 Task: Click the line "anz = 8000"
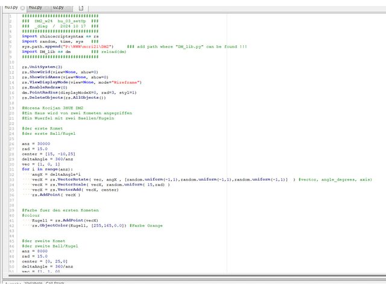(34, 251)
